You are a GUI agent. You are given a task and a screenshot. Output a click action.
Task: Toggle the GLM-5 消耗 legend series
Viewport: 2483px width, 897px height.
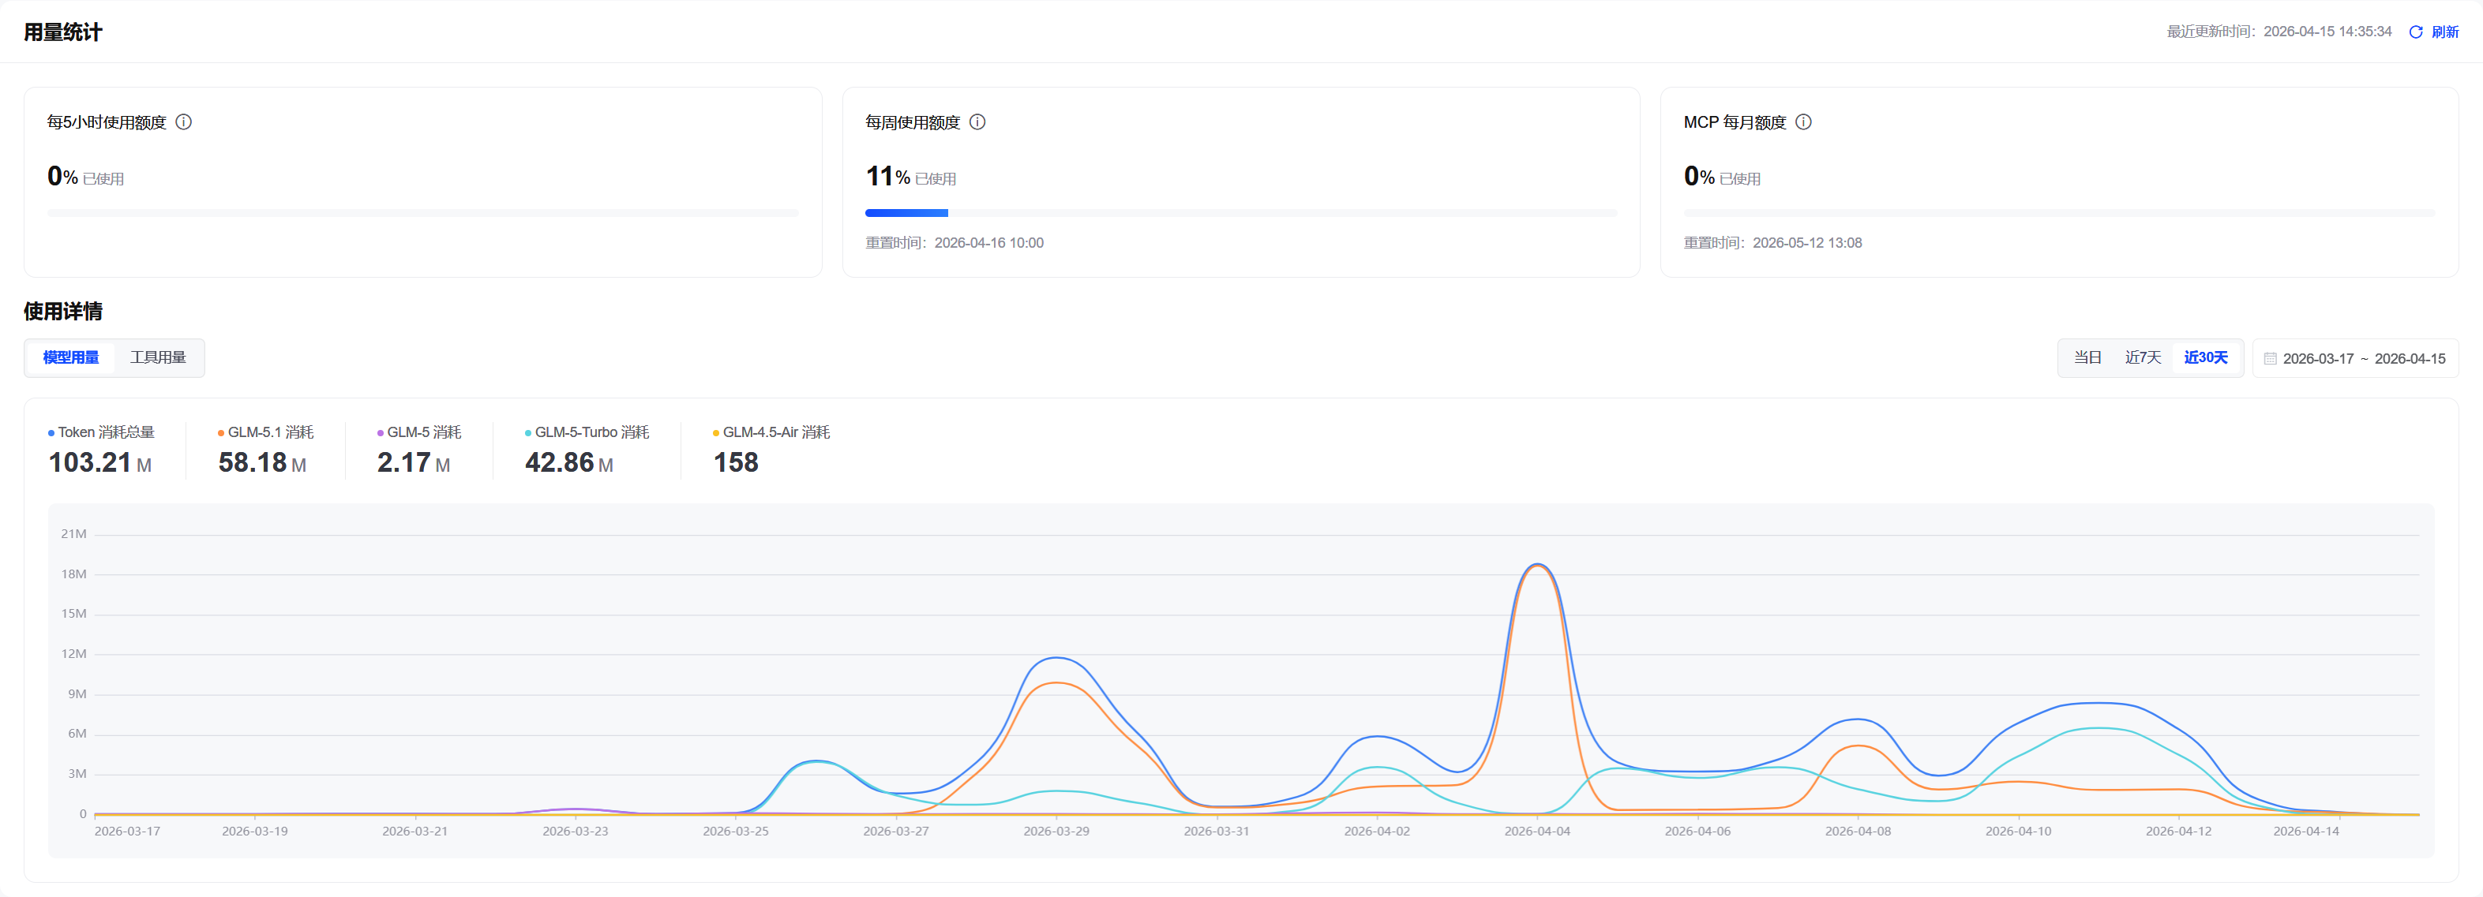tap(419, 432)
